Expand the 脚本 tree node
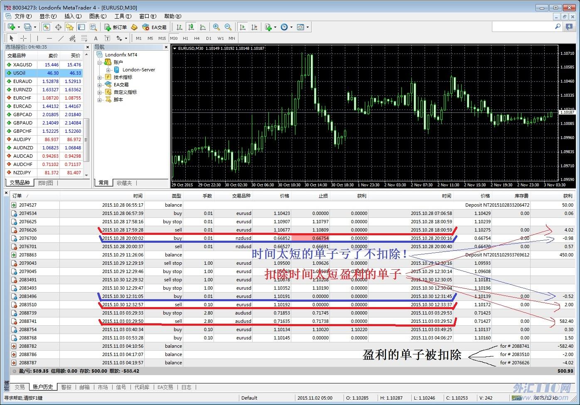Screen dimensions: 580x405 tap(100, 100)
